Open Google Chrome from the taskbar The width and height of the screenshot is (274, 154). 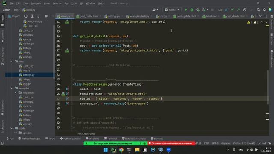click(121, 150)
